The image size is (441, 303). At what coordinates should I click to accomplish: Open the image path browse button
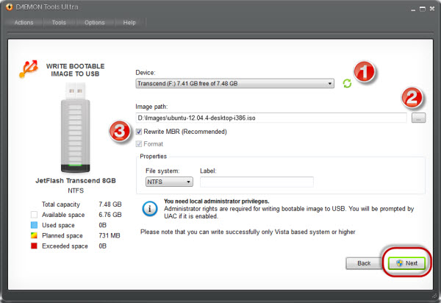click(x=418, y=118)
